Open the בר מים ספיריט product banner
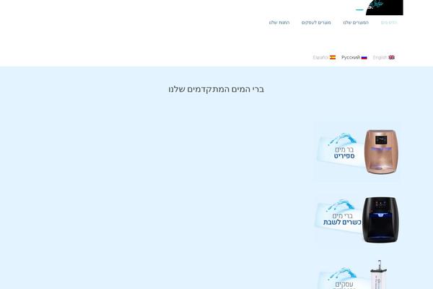 pos(357,152)
